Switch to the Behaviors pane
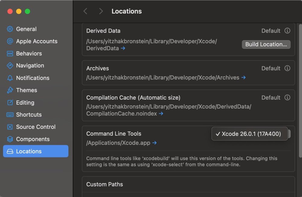Image resolution: width=302 pixels, height=197 pixels. click(x=36, y=54)
